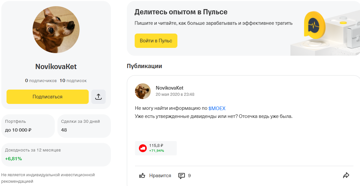360x186 pixels.
Task: Click the red MOEX stock logo
Action: [143, 148]
